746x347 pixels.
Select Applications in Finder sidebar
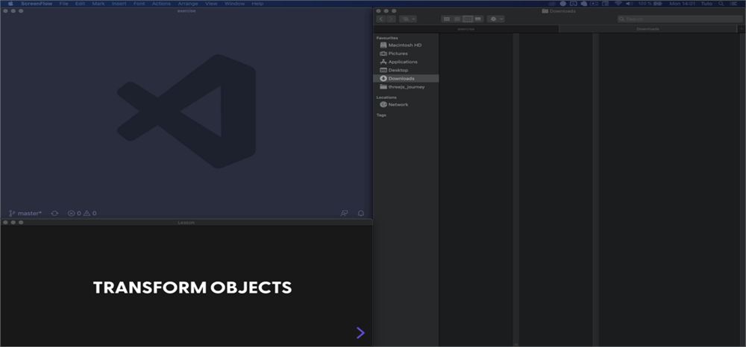406,62
